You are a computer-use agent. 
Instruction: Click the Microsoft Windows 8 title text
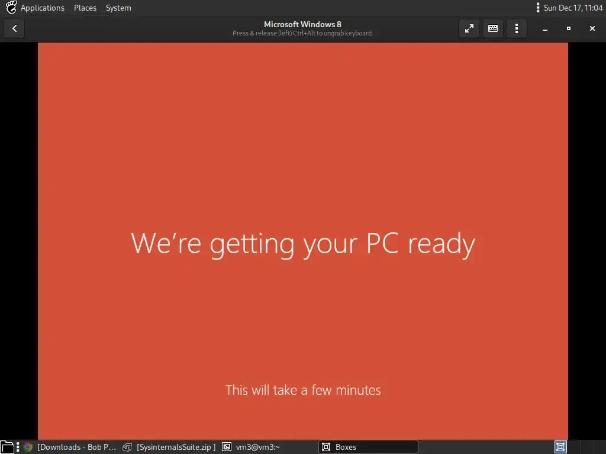pyautogui.click(x=302, y=24)
